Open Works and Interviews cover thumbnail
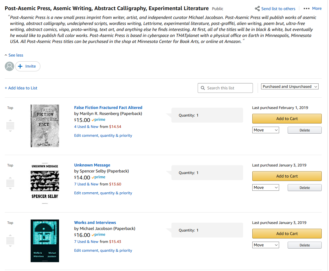This screenshot has height=271, width=329. [x=45, y=241]
